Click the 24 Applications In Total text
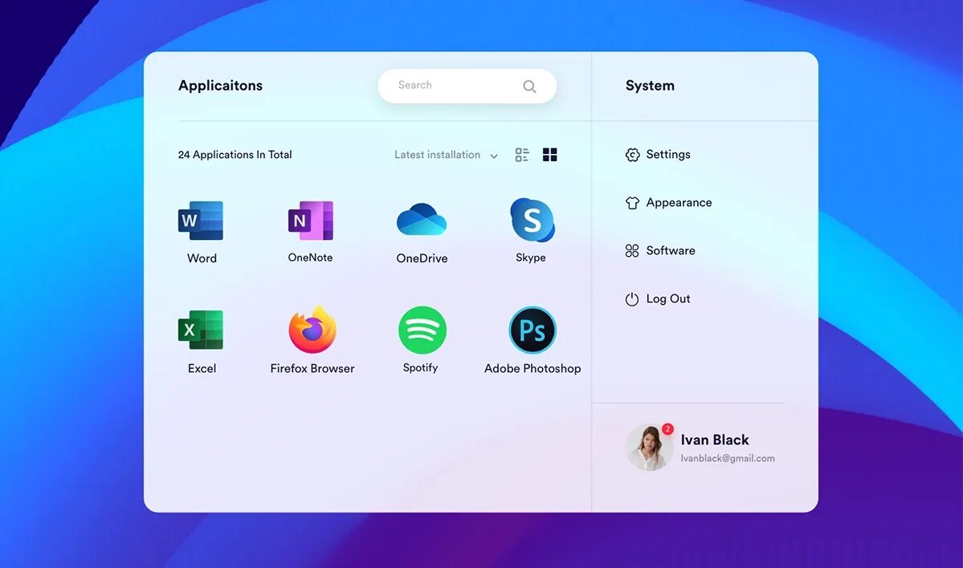Viewport: 963px width, 568px height. coord(235,155)
